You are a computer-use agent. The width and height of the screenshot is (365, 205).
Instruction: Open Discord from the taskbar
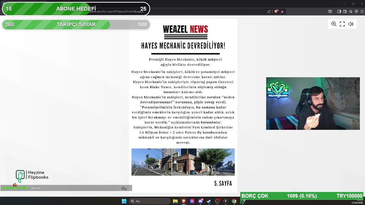coord(200,201)
